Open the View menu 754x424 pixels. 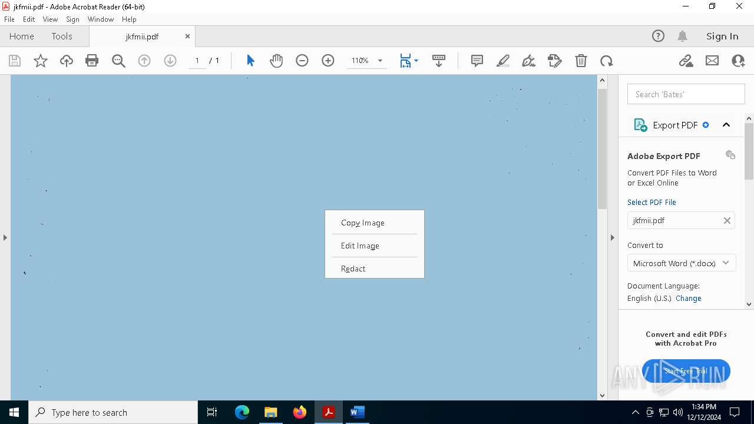(50, 19)
